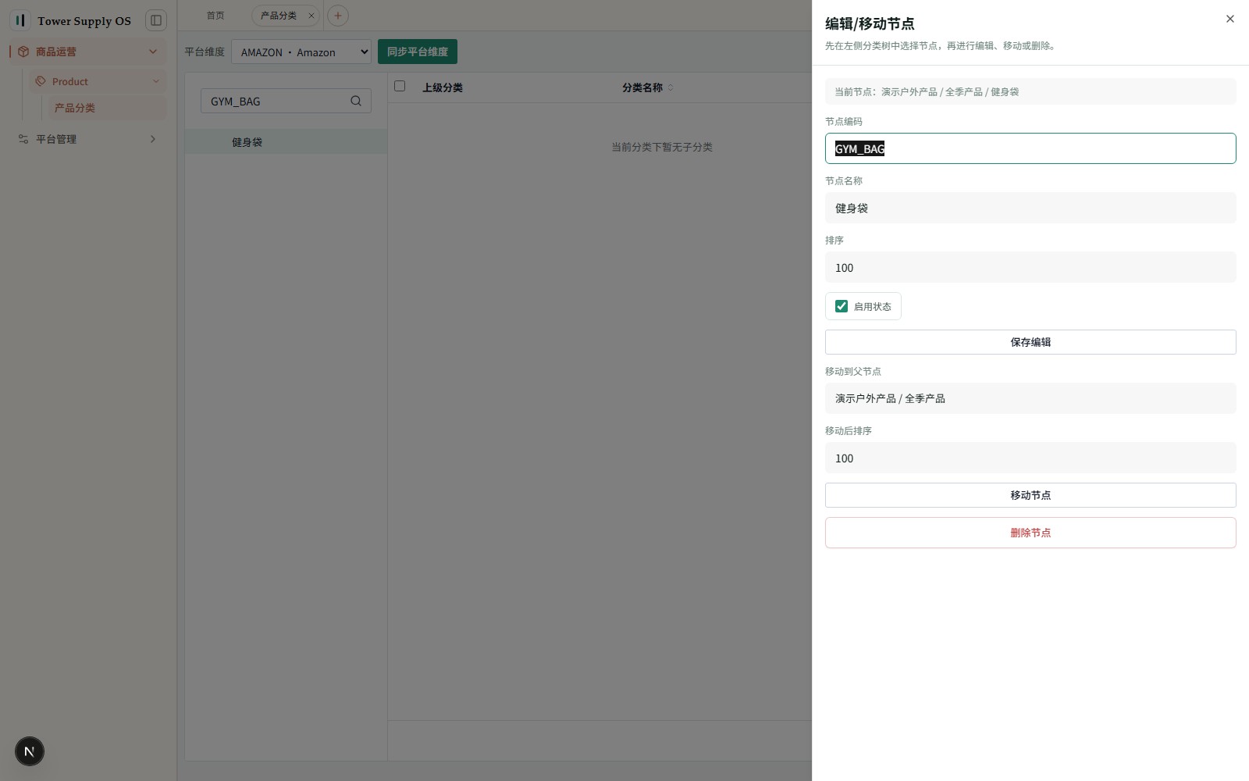The height and width of the screenshot is (781, 1249).
Task: Add a new tab with plus icon
Action: (338, 16)
